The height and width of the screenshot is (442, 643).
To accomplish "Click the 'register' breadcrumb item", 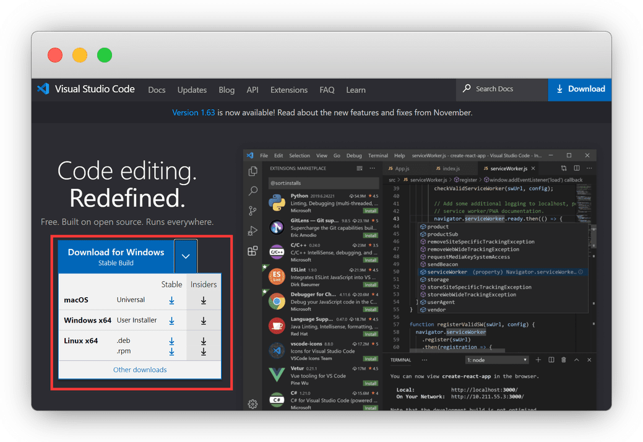I will (x=468, y=180).
